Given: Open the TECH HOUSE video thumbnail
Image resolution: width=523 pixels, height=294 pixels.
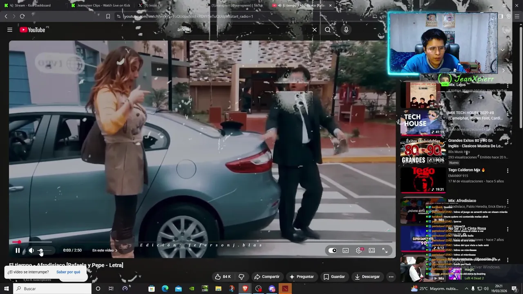Looking at the screenshot, I should pos(423,122).
